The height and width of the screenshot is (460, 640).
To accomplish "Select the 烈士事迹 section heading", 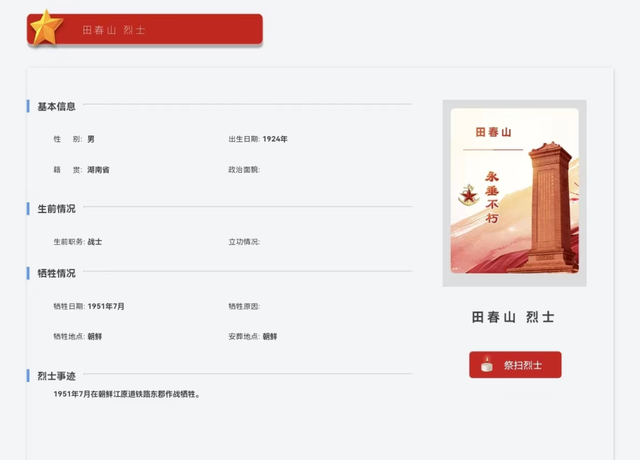I will 56,376.
